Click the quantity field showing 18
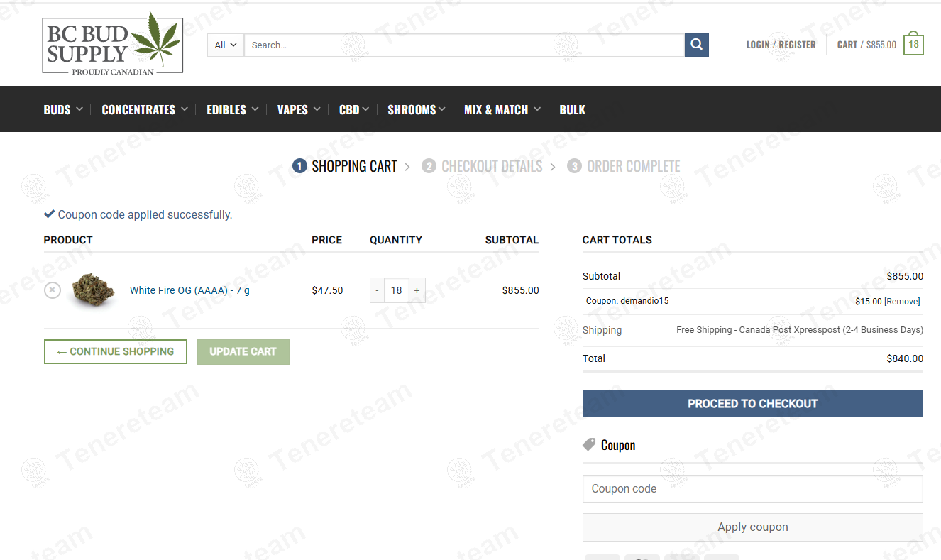 click(397, 290)
